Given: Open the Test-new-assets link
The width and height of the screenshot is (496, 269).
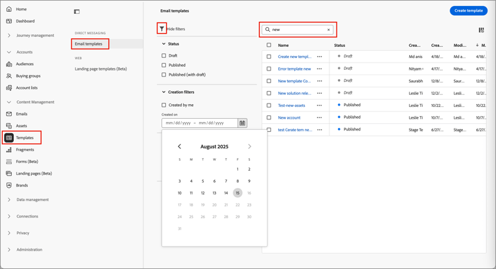Looking at the screenshot, I should point(292,105).
